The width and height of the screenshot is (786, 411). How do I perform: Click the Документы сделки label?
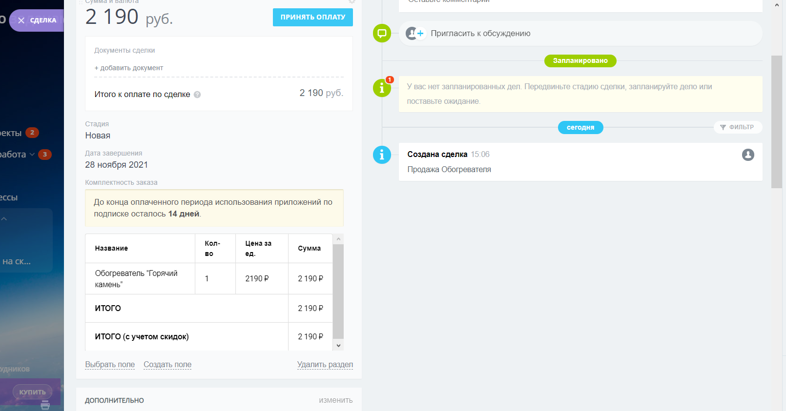[124, 50]
